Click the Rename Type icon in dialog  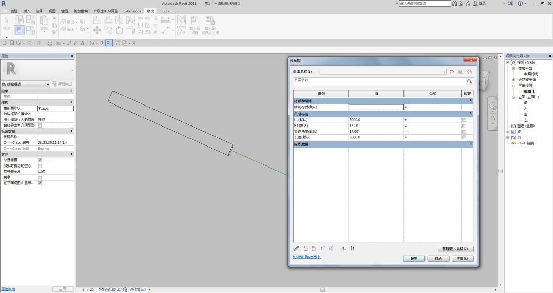pos(461,72)
